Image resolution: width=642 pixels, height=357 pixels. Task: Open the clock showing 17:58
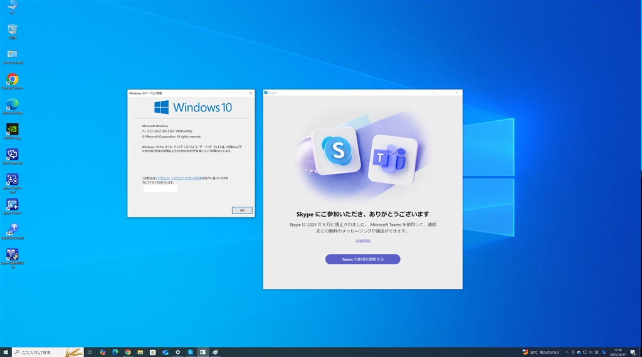618,352
